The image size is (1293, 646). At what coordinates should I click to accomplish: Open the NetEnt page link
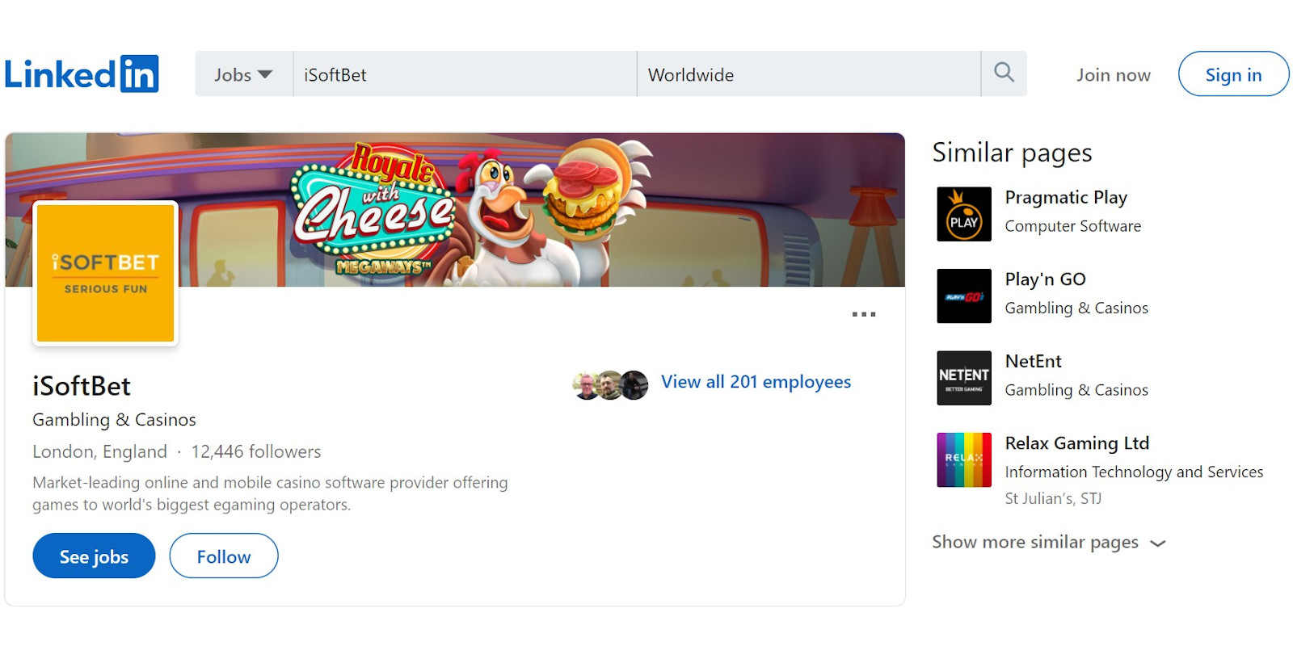pyautogui.click(x=1033, y=362)
